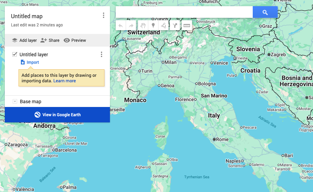The image size is (313, 192).
Task: Click the Pescara city label on map
Action: click(x=250, y=128)
